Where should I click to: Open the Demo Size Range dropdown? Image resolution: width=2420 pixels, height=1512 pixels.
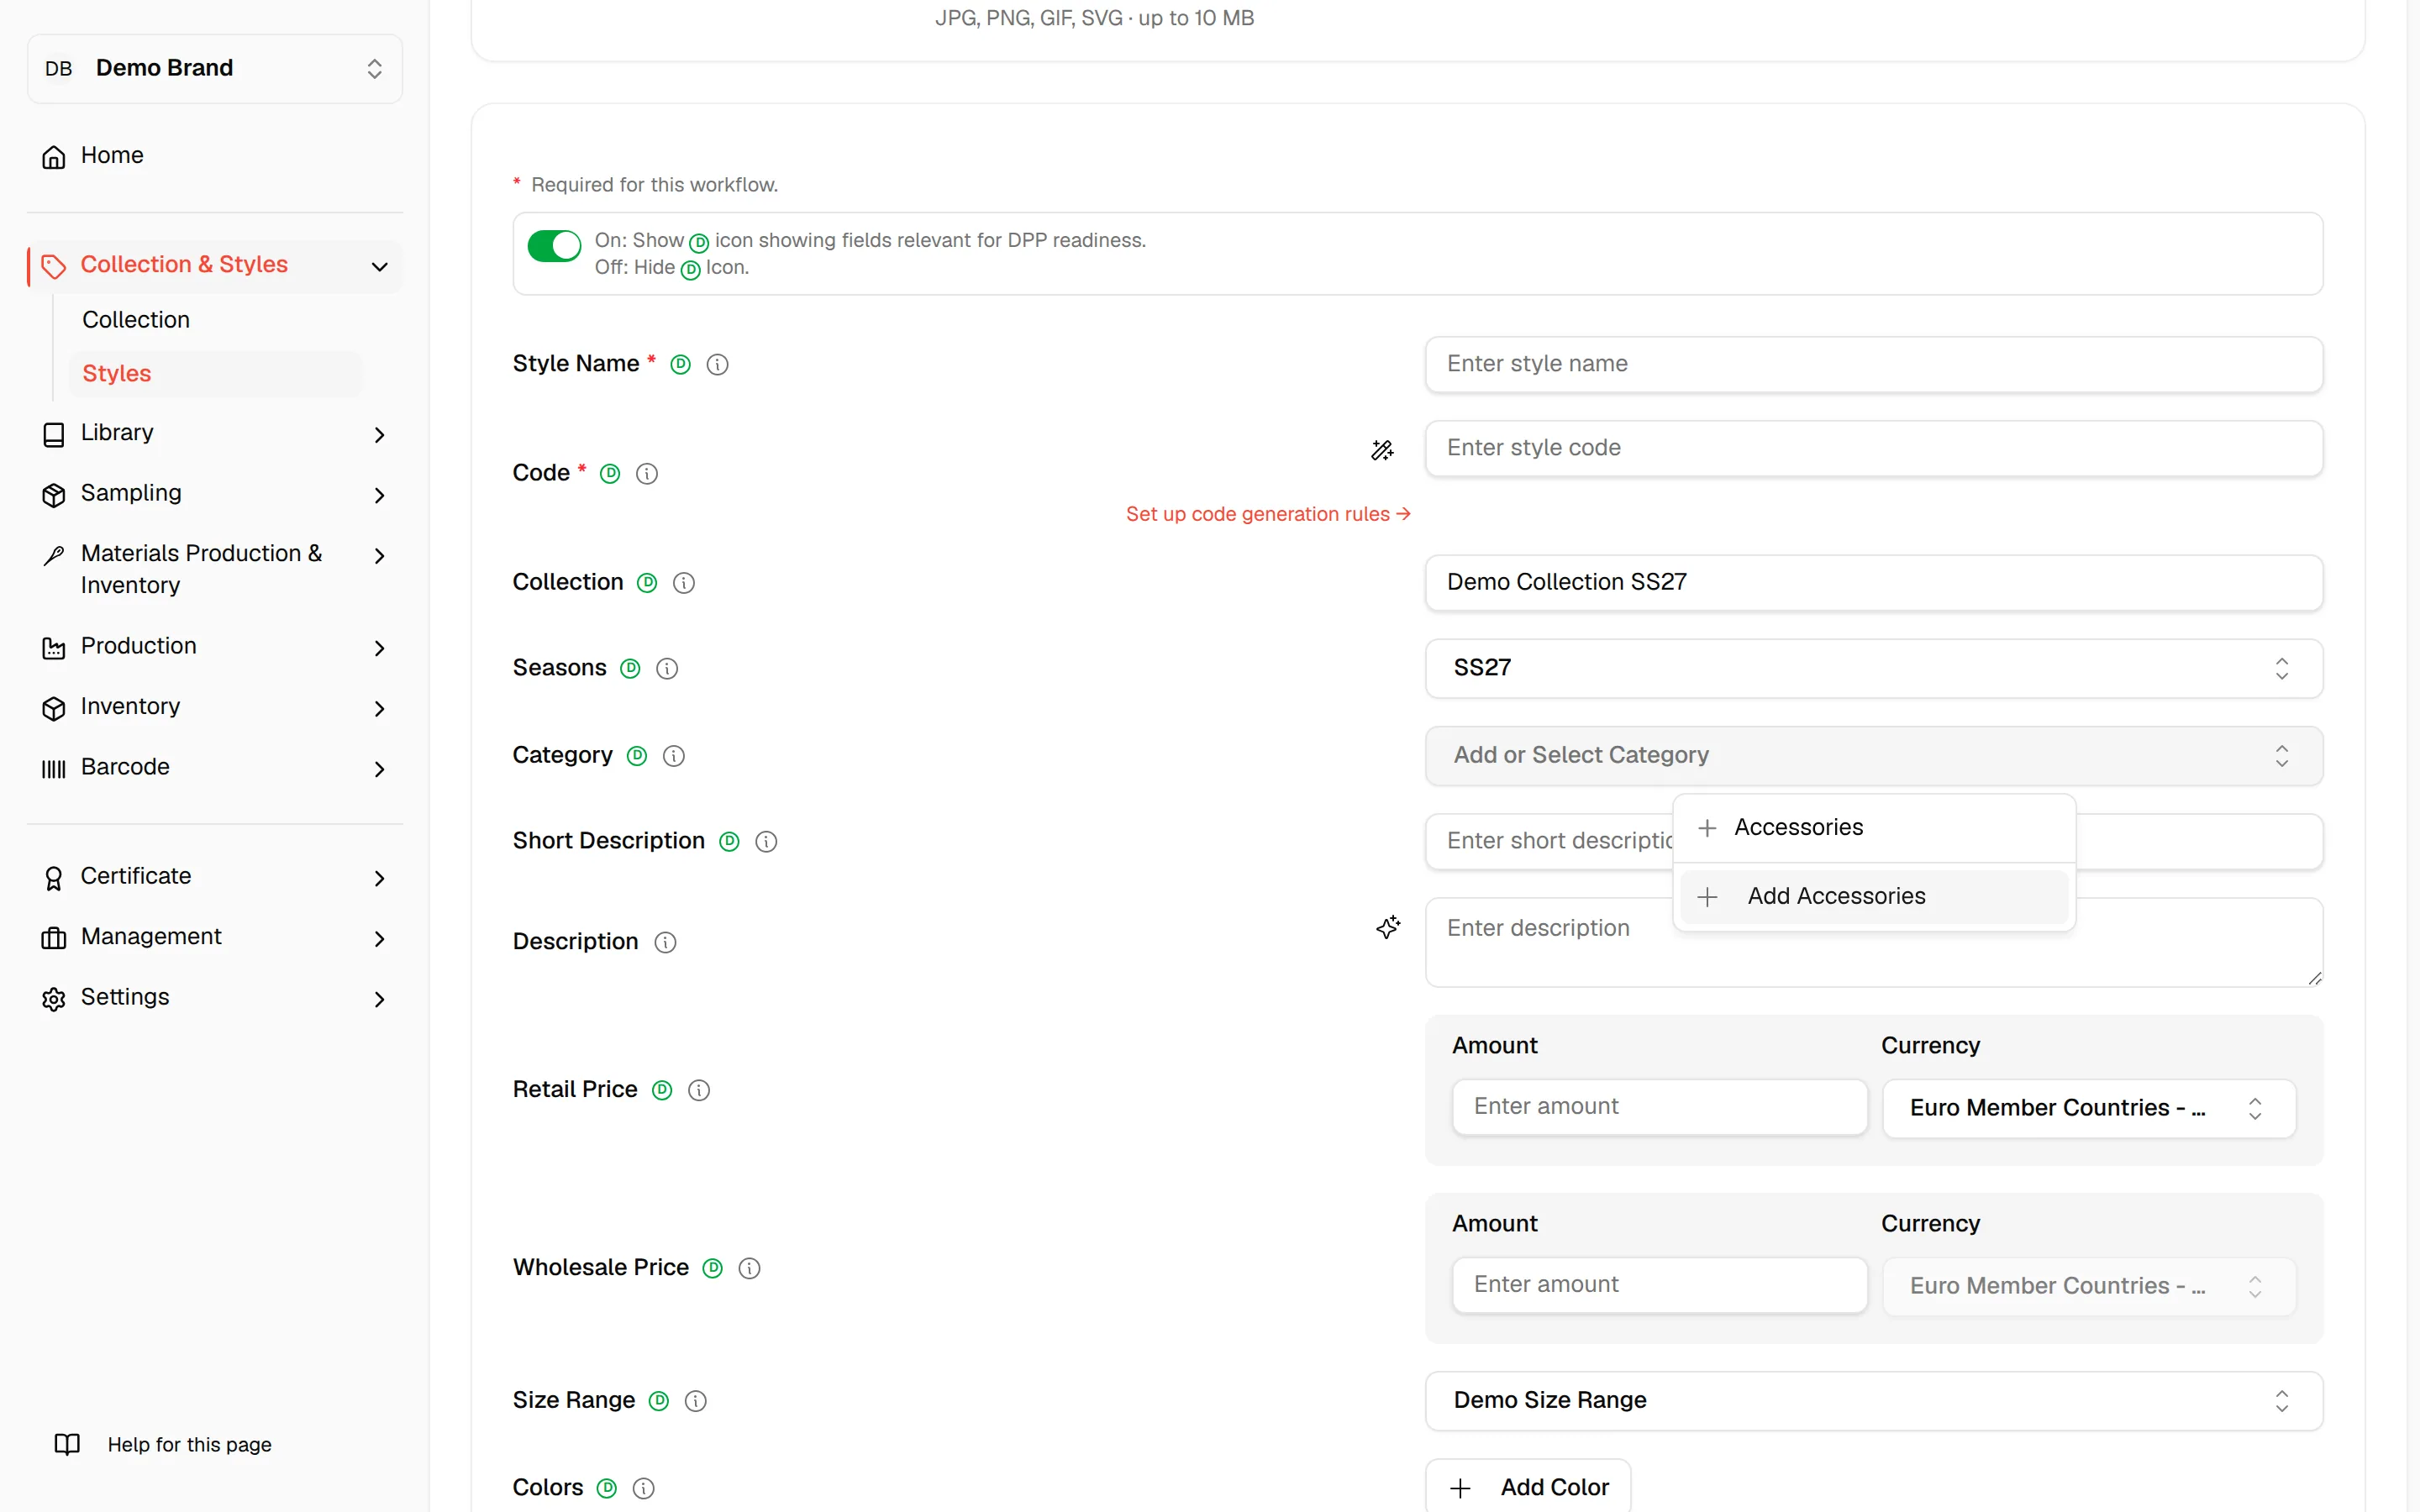1873,1400
